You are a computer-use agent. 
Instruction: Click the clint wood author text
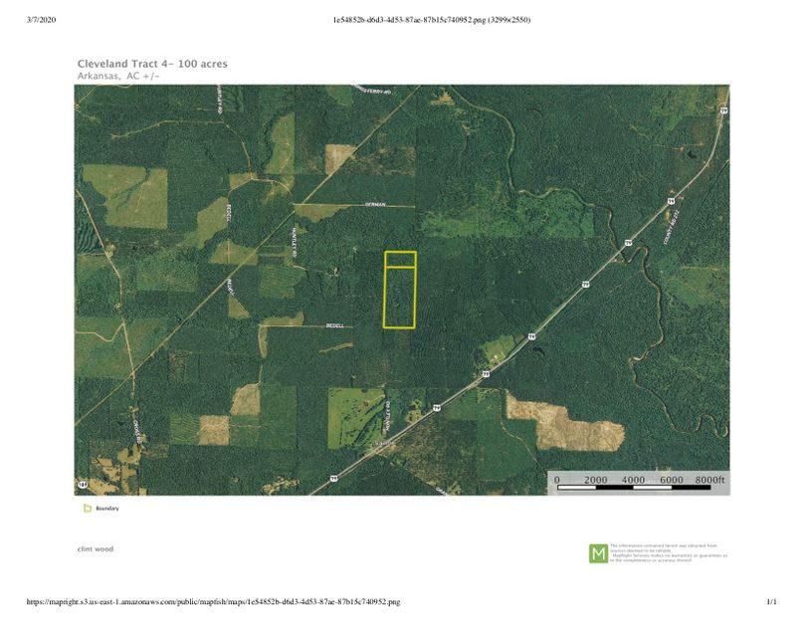click(x=96, y=548)
